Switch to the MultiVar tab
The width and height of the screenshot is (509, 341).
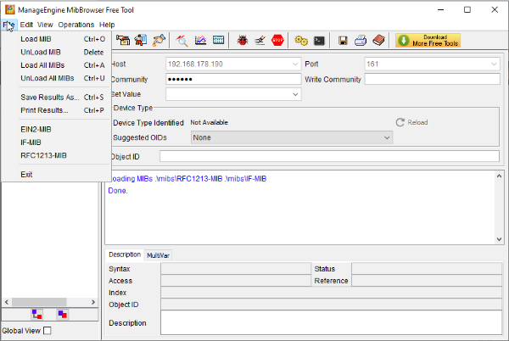pos(158,255)
